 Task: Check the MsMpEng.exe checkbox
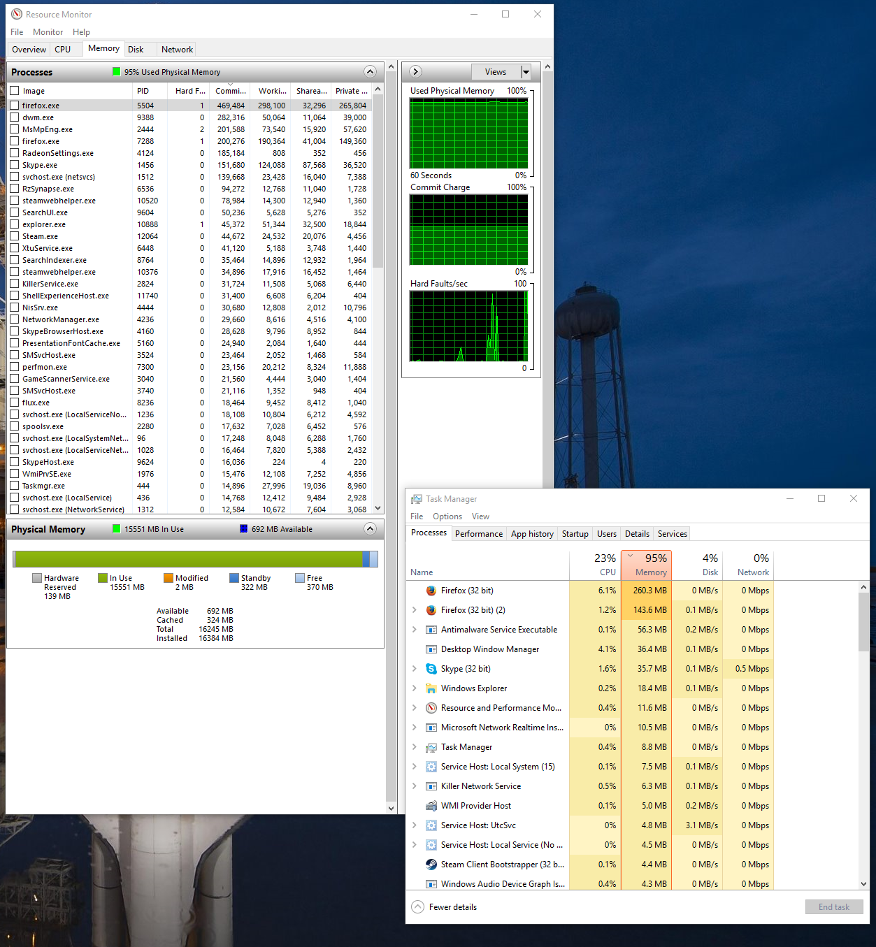15,129
